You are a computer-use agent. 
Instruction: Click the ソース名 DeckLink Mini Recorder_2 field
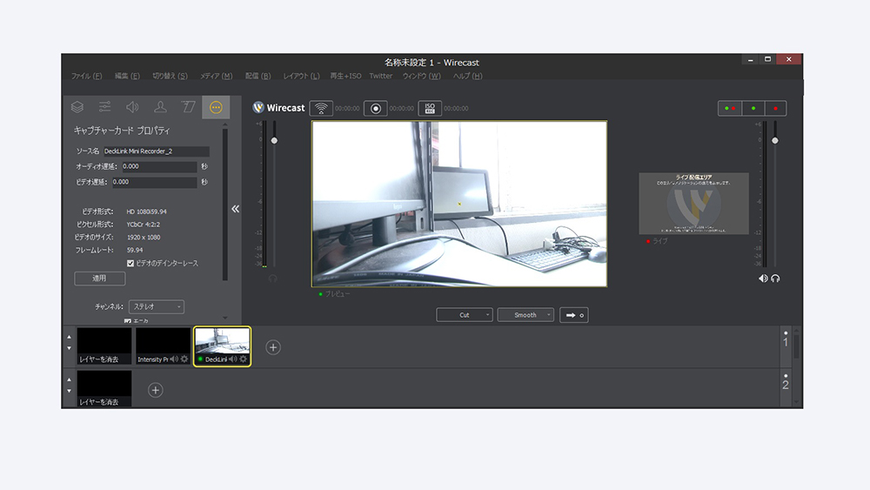coord(157,151)
